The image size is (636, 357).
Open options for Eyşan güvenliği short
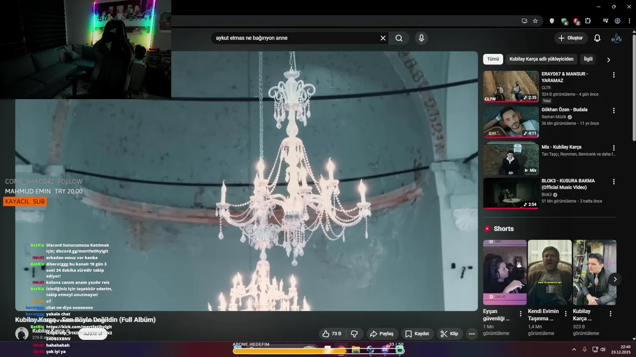coord(521,314)
